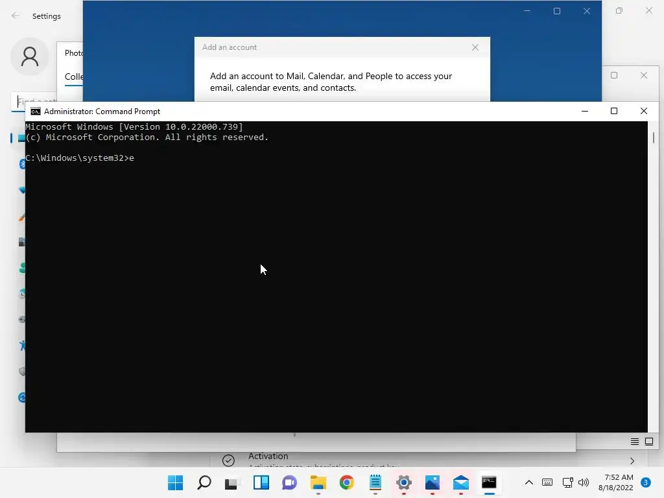Select the Collection tab in Photos
Screen dimensions: 664x498
coord(74,77)
